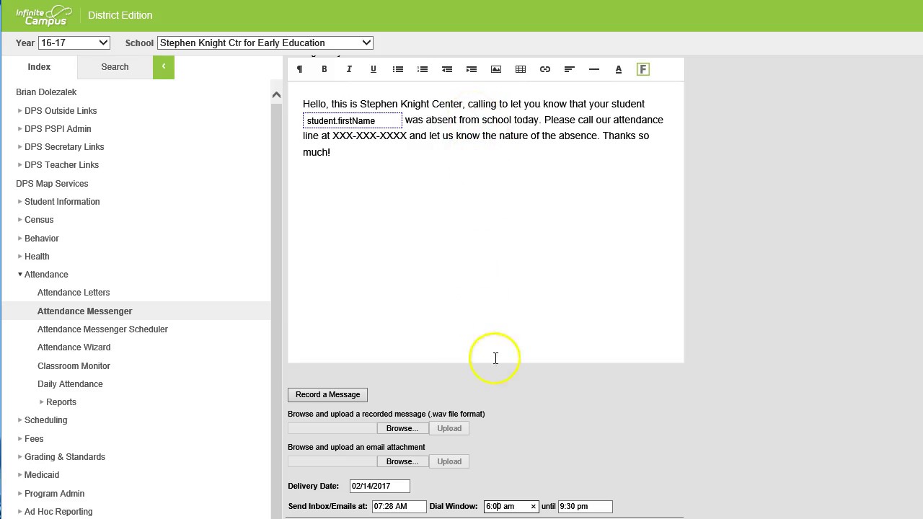Click the Infinite Campus logo
This screenshot has height=519, width=923.
(x=44, y=15)
